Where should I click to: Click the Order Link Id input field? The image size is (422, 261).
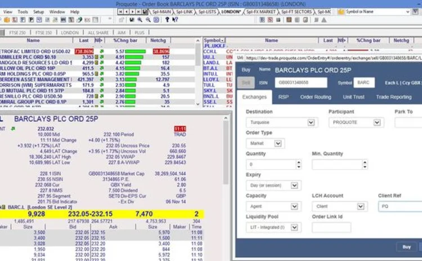[x=331, y=228]
